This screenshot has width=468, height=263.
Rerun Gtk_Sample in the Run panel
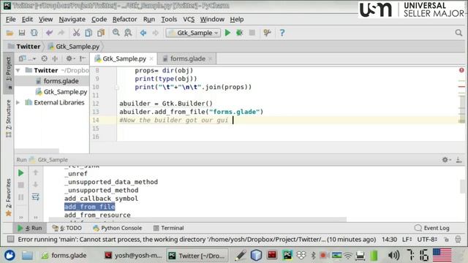(21, 173)
